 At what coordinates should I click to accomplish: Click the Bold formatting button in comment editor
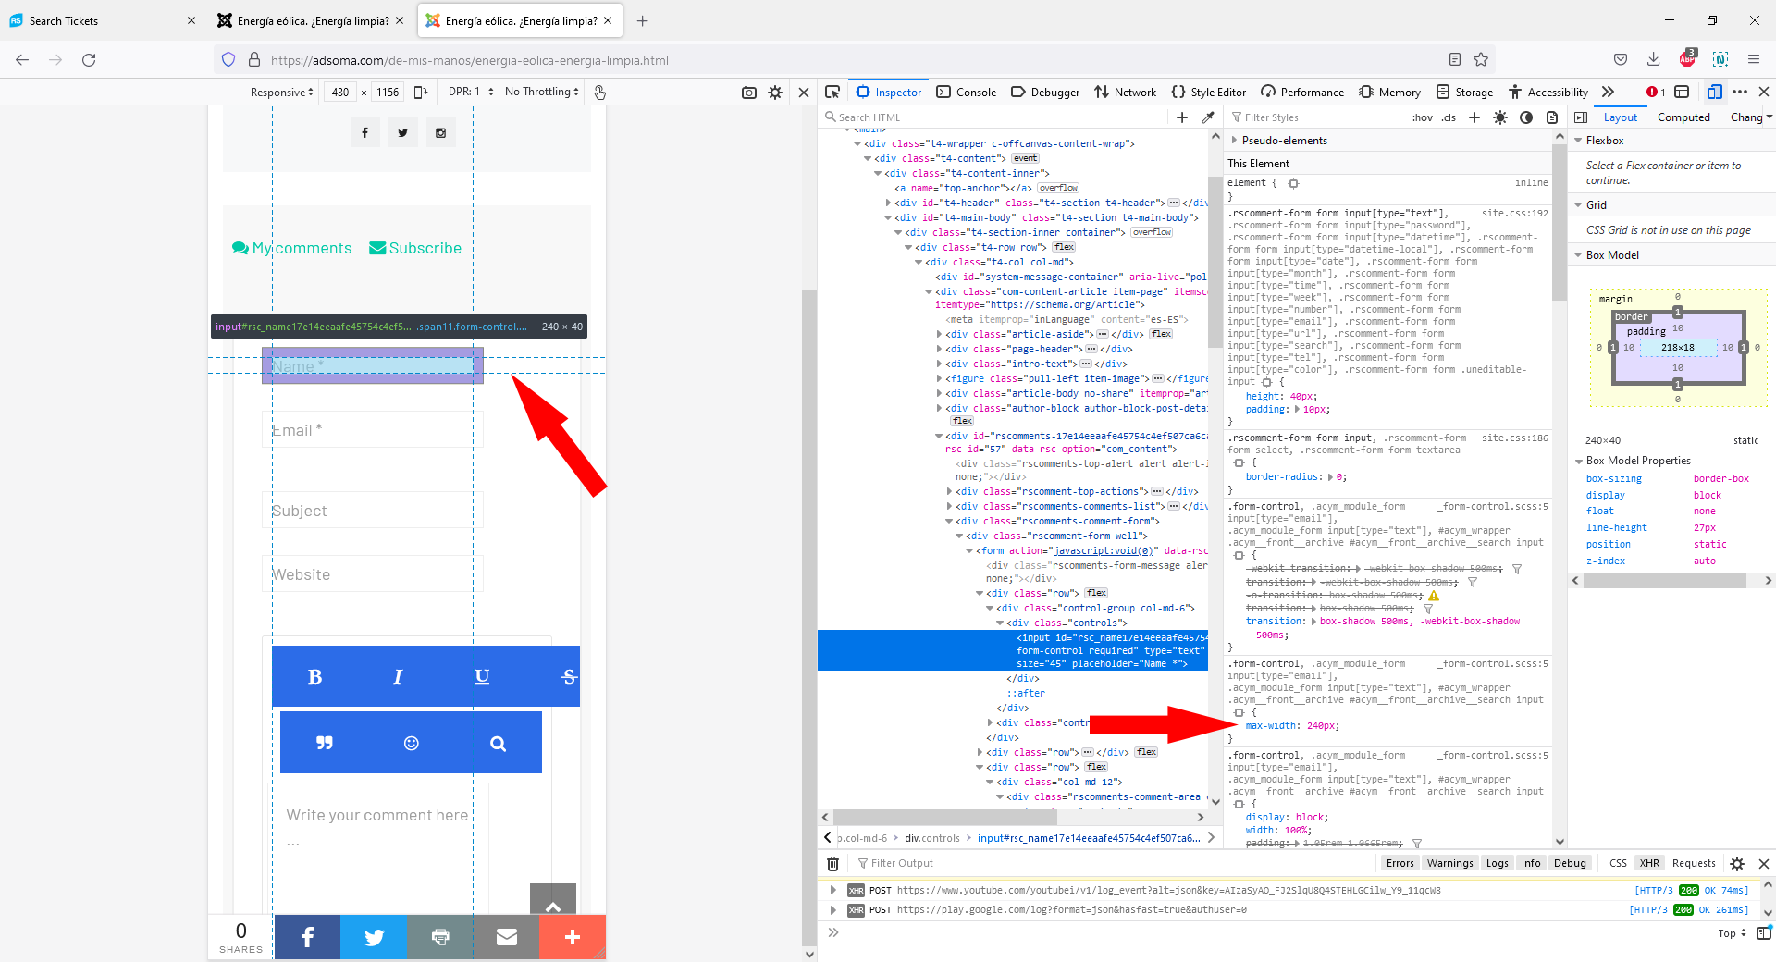click(x=314, y=676)
